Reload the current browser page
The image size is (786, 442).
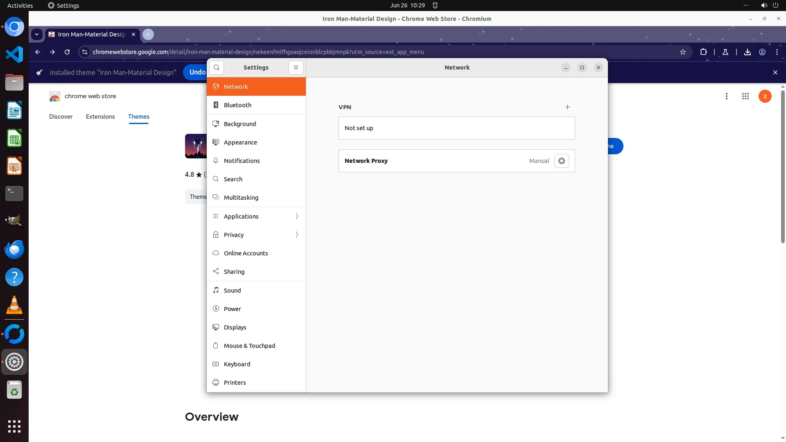(x=67, y=52)
